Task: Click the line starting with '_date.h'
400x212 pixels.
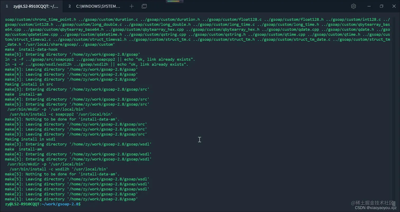Action: pos(60,44)
